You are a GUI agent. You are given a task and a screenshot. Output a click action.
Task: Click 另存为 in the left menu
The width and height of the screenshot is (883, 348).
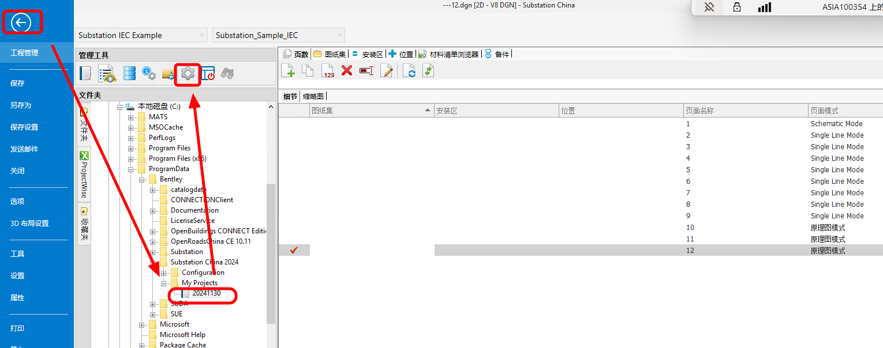coord(21,105)
